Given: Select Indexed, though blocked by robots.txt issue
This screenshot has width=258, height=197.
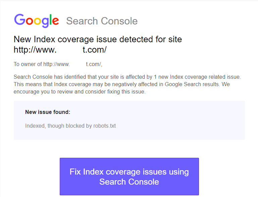Looking at the screenshot, I should tap(70, 126).
